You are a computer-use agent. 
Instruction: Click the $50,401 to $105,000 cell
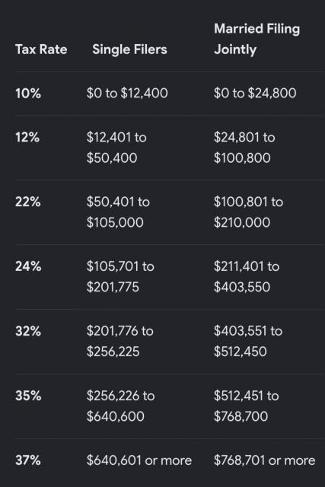click(118, 212)
